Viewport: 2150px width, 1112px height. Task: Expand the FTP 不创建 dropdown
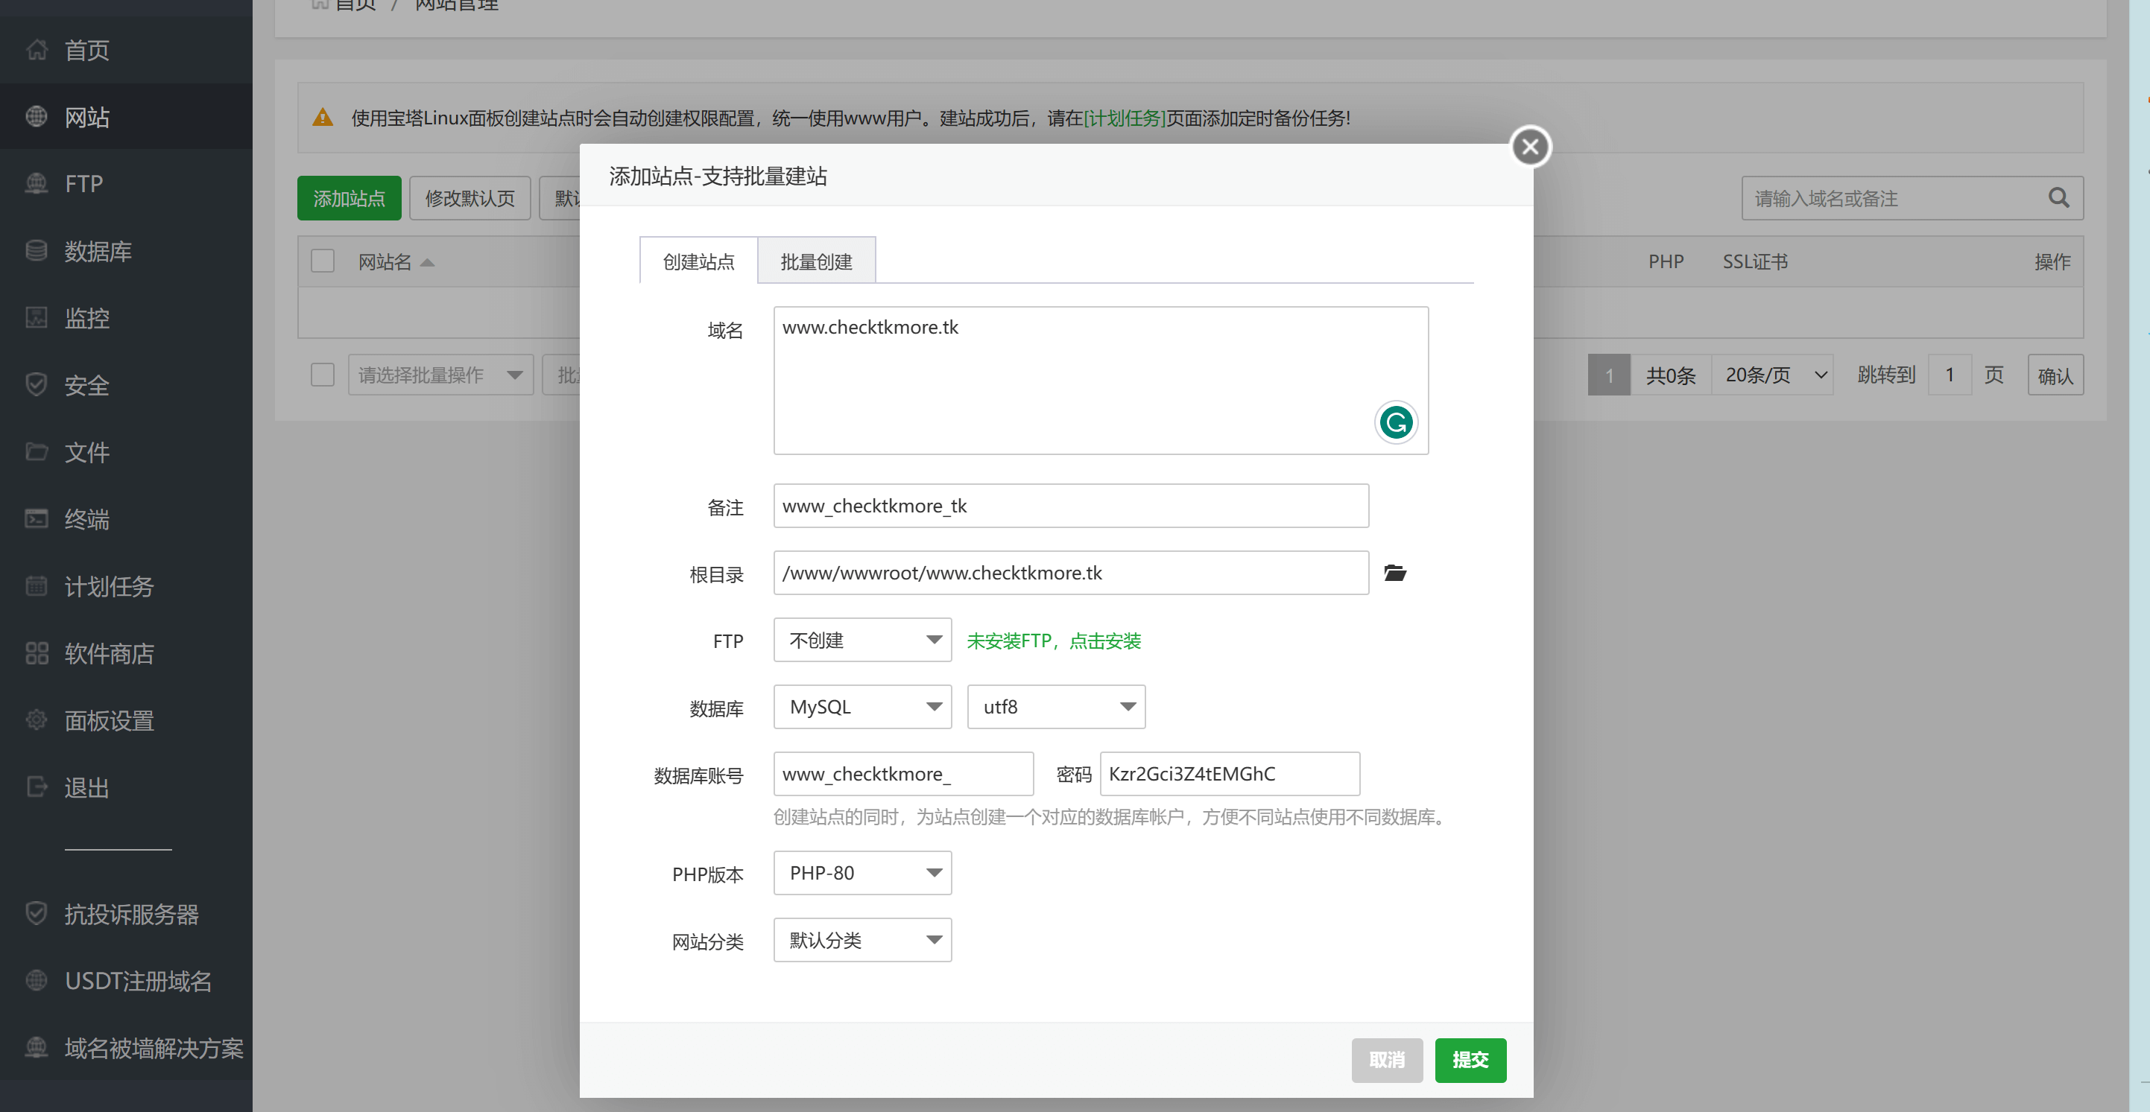tap(862, 640)
